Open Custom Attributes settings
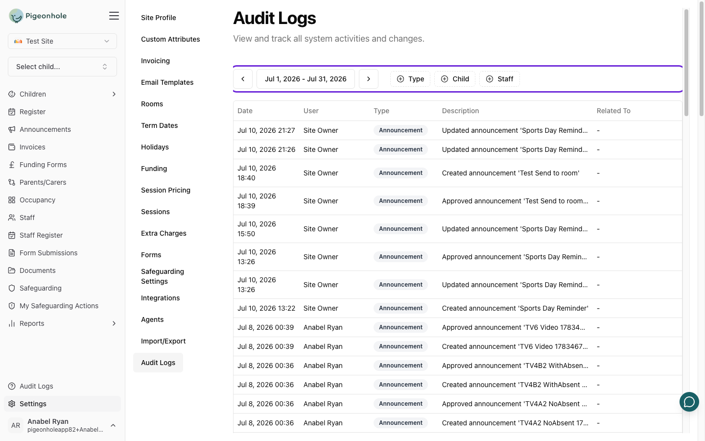This screenshot has height=441, width=705. 170,39
